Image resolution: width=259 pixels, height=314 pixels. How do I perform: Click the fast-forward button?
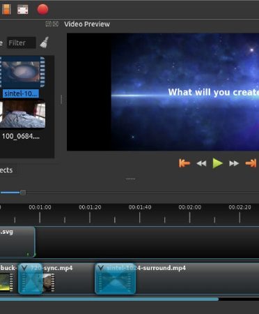coord(234,163)
